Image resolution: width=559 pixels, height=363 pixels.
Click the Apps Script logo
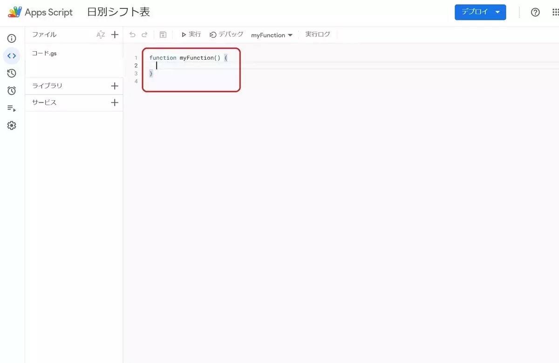tap(41, 13)
